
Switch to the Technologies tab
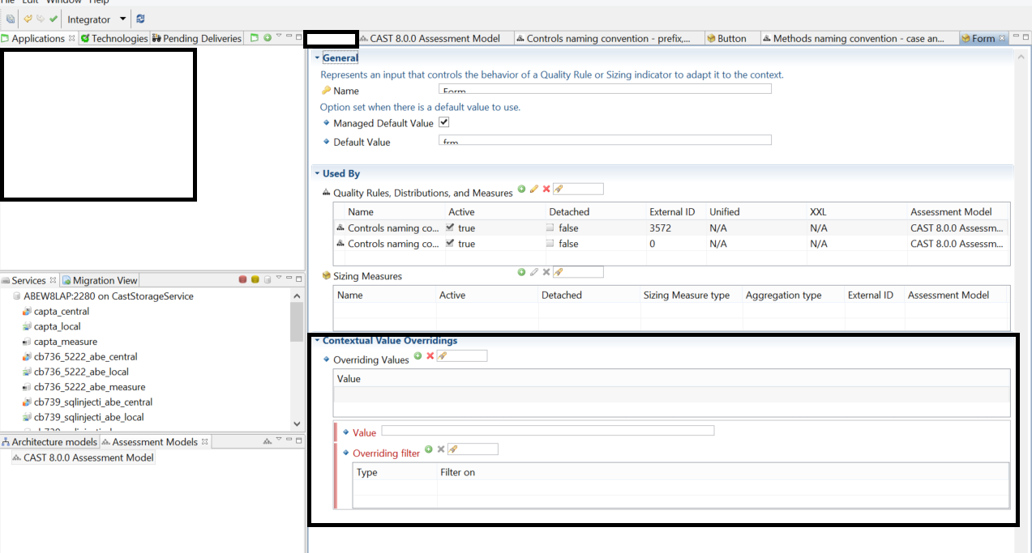pos(114,38)
